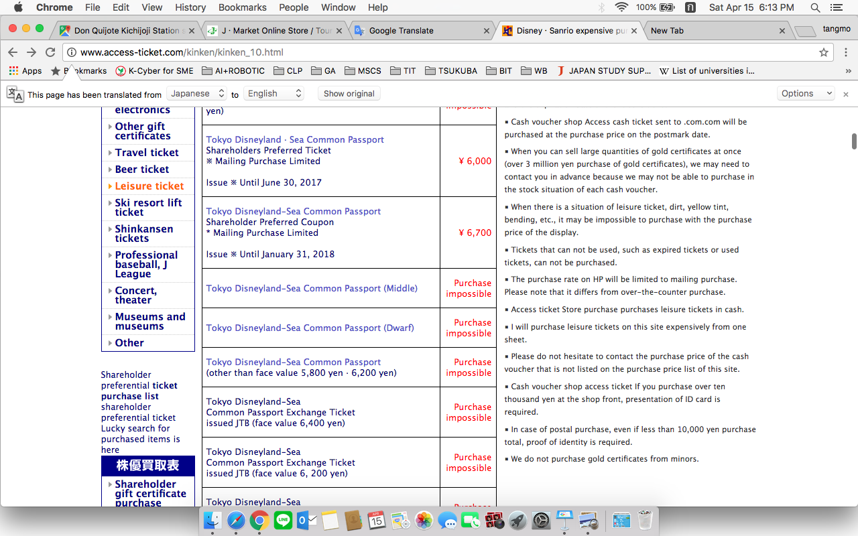Open the Shinkansen tickets sidebar link
The image size is (858, 536).
tap(144, 233)
